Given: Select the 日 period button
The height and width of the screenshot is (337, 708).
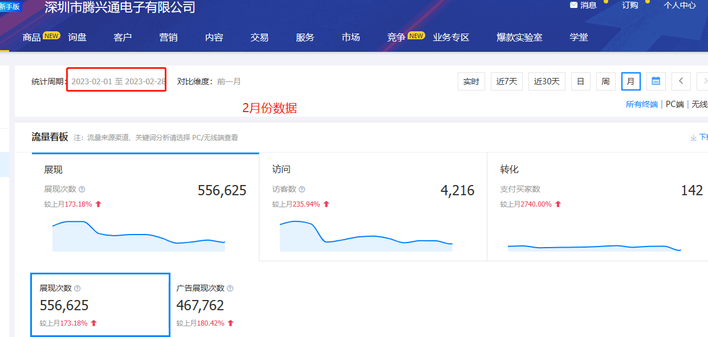Looking at the screenshot, I should pos(581,81).
